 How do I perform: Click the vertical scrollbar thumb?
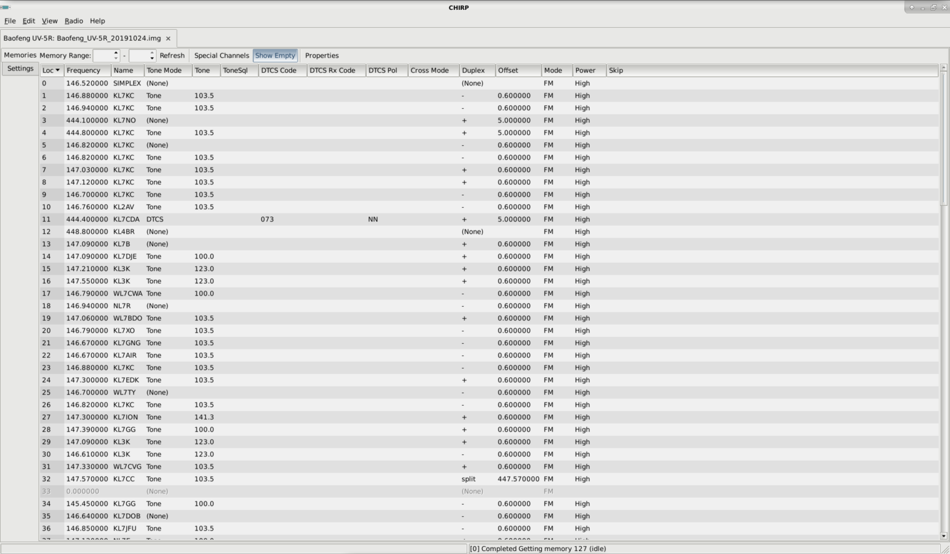click(x=943, y=136)
